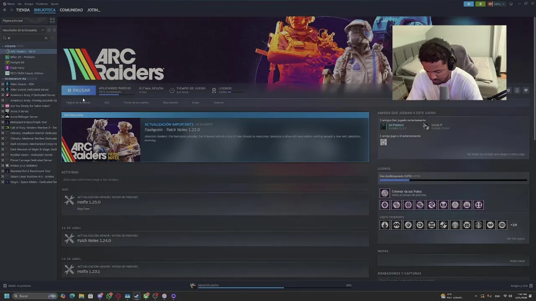
Task: Open the +29 locked achievements indicator
Action: tap(513, 225)
